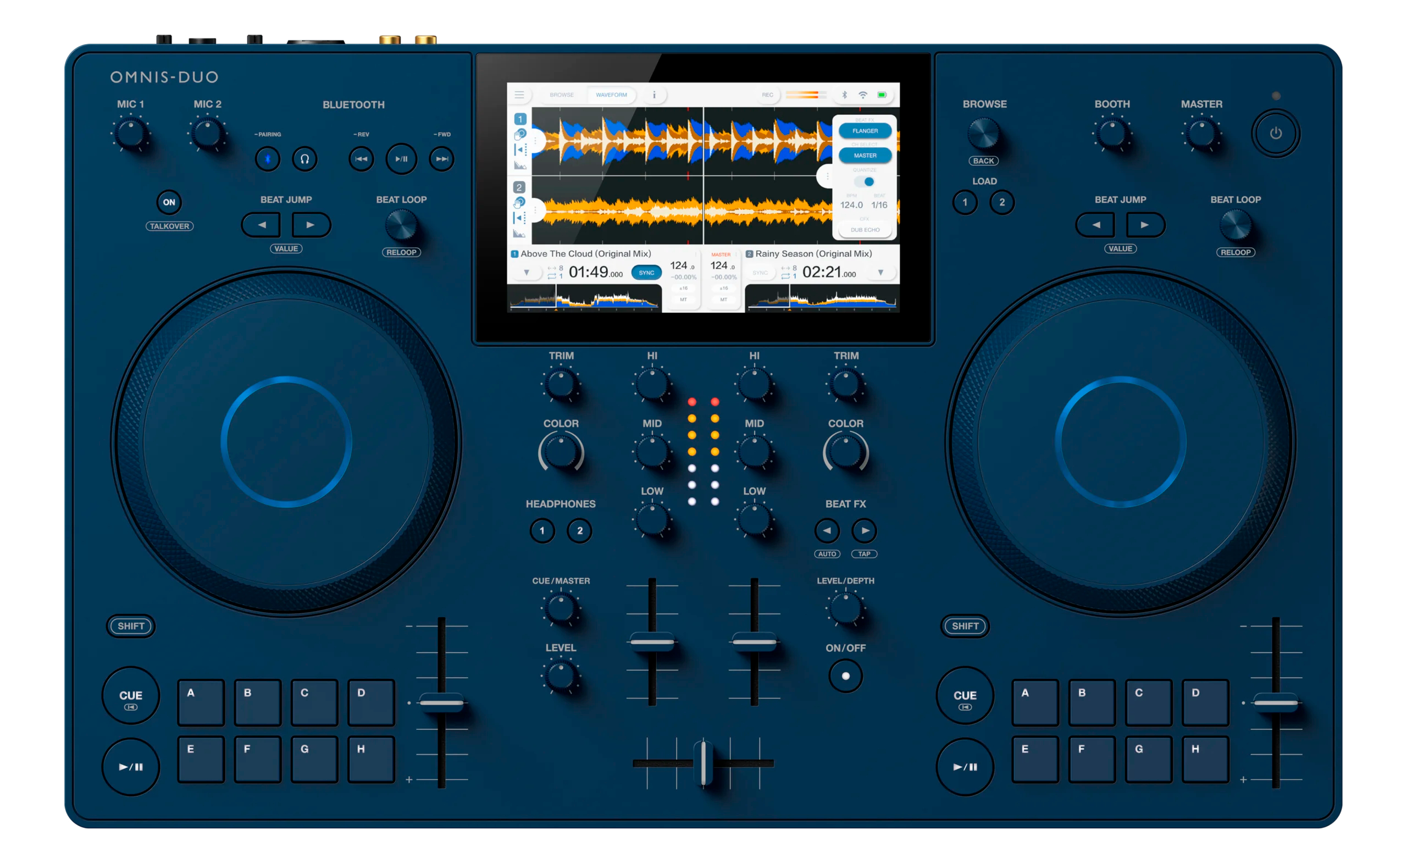Toggle the Quantize switch on the screen
The width and height of the screenshot is (1407, 864).
[x=865, y=182]
